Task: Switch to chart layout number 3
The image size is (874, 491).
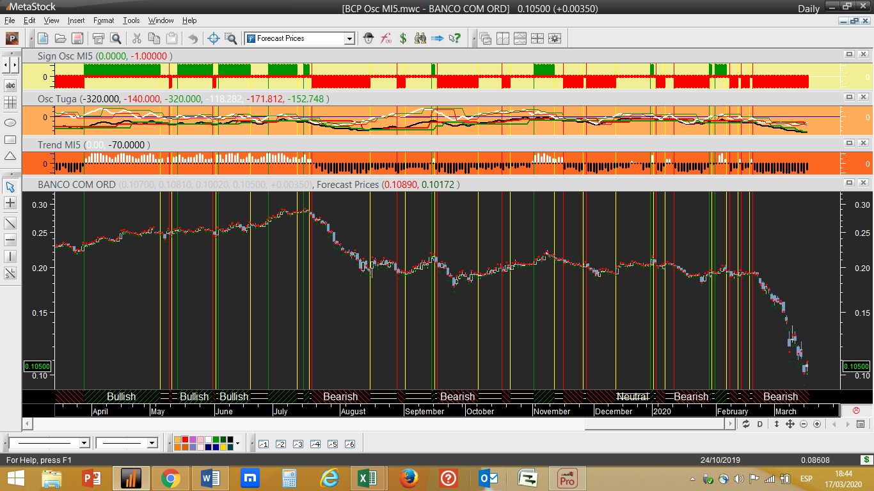Action: (298, 444)
